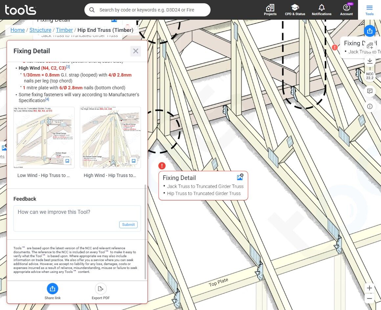Open footnote reference 3 link
This screenshot has width=381, height=310.
[x=68, y=67]
